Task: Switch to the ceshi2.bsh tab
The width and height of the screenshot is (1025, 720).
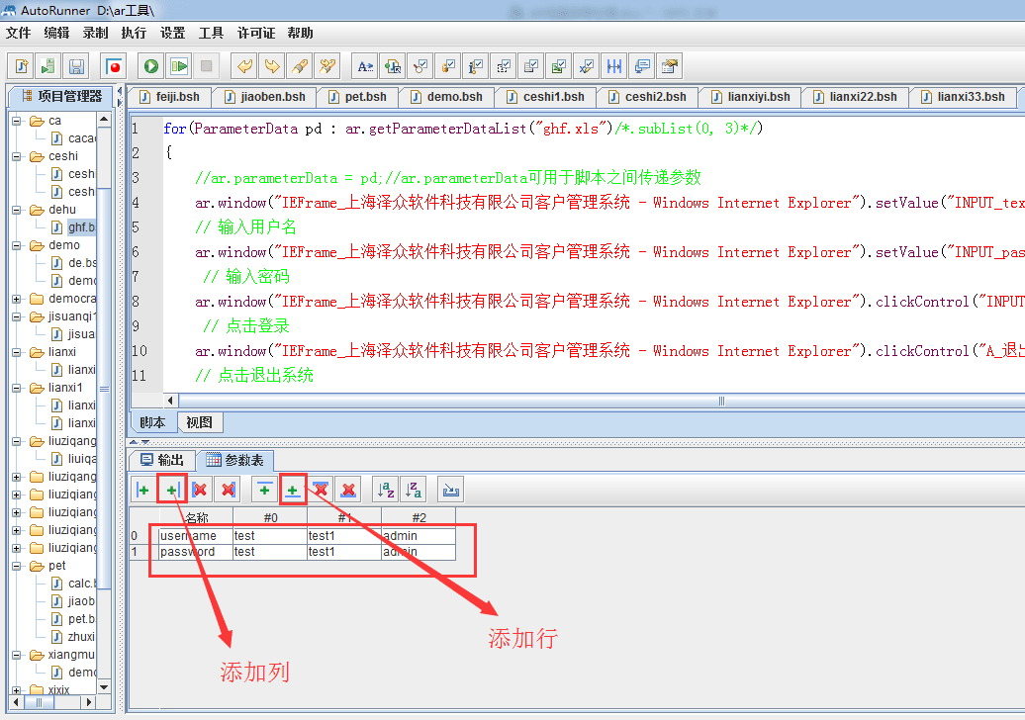Action: 648,97
